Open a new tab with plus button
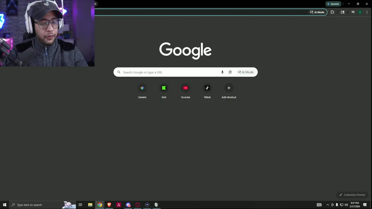Screen dimensions: 372x209 [x=95, y=4]
